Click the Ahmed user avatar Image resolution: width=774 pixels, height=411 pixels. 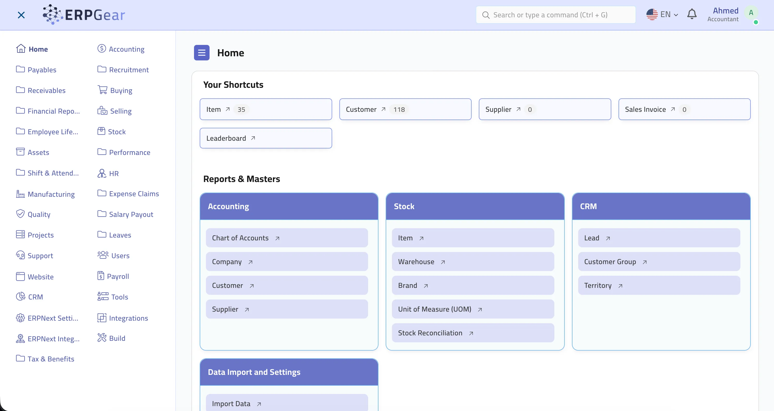(751, 13)
